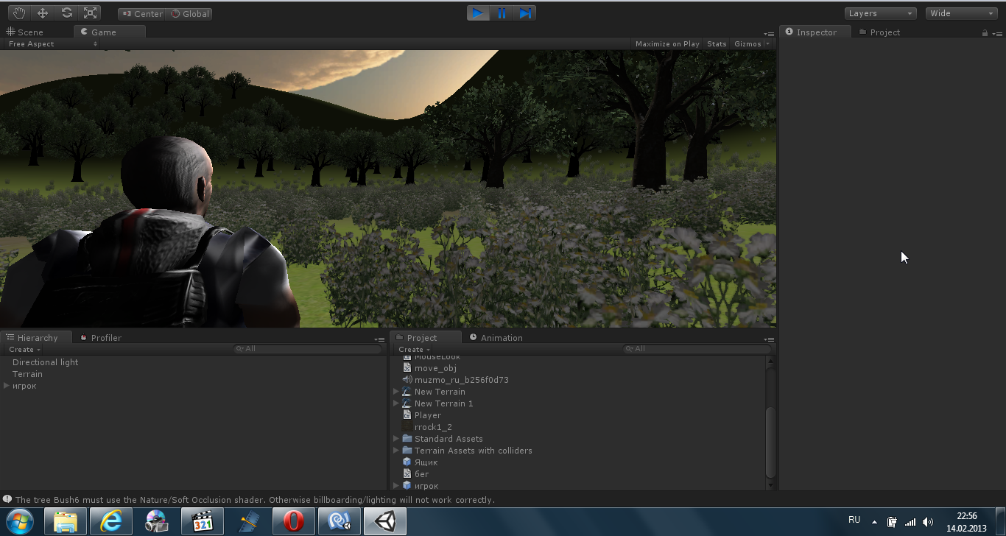
Task: Select the Hand tool in the toolbar
Action: tap(18, 13)
